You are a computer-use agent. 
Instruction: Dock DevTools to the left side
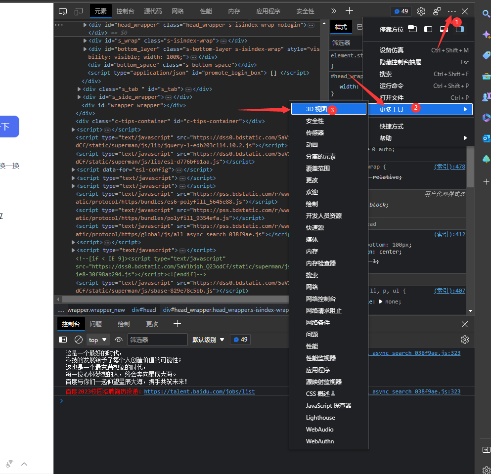(428, 29)
